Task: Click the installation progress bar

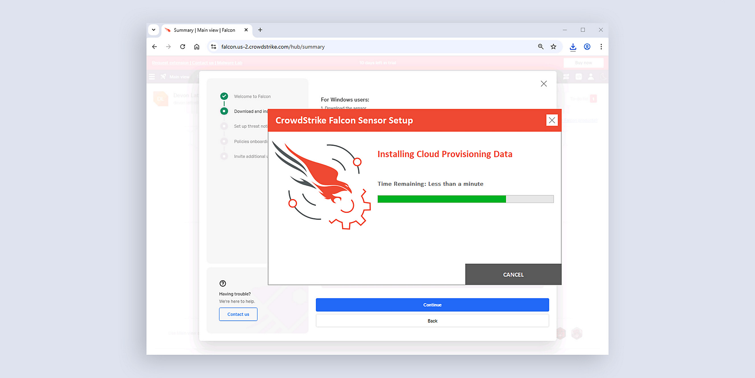Action: point(465,199)
